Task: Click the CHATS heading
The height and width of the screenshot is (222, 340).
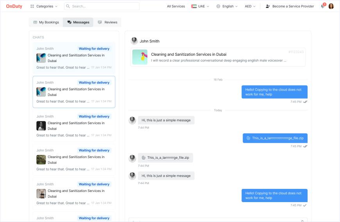Action: click(x=38, y=37)
